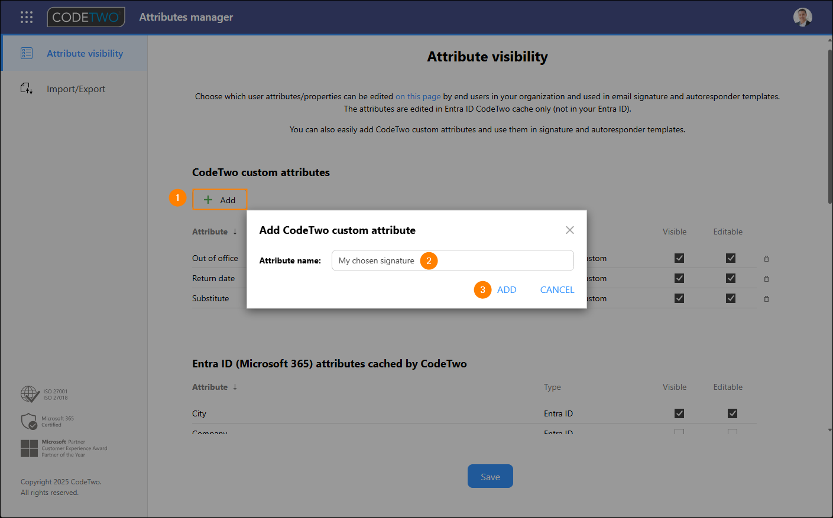Go to Import/Export section

coord(76,89)
